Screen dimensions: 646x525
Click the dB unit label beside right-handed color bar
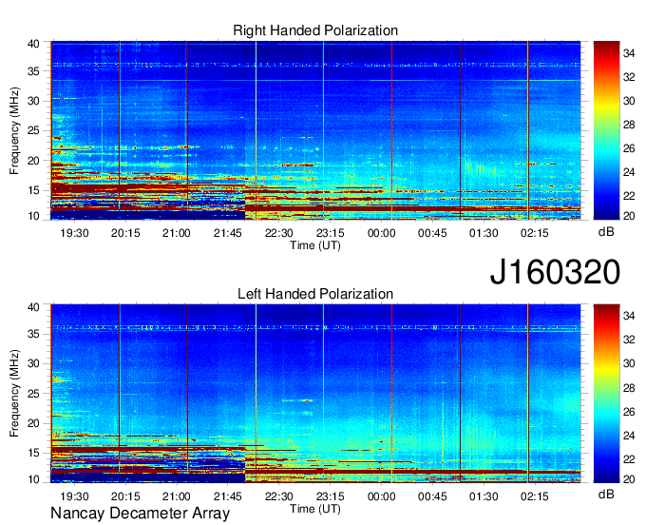pos(606,232)
